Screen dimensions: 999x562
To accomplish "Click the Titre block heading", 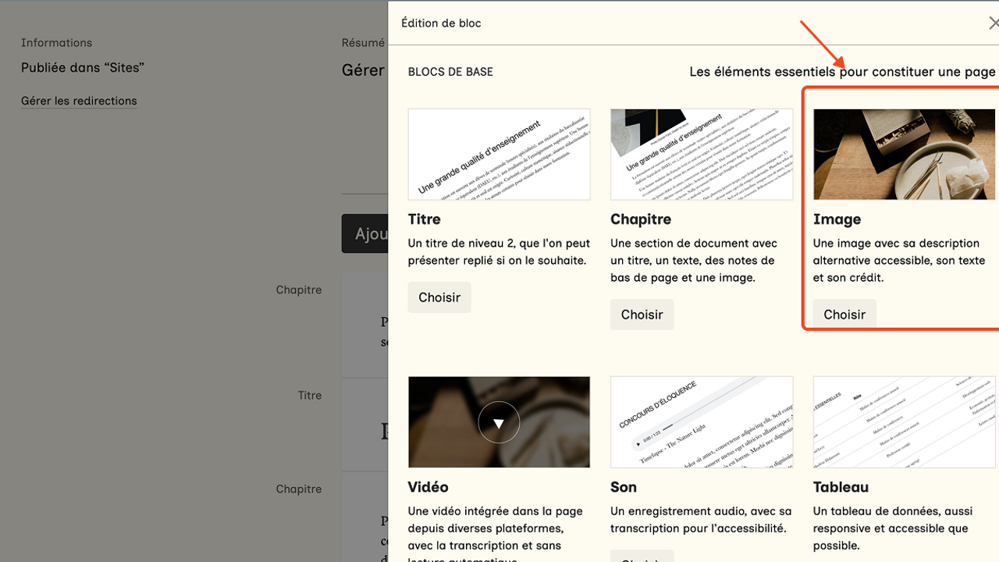I will [424, 219].
